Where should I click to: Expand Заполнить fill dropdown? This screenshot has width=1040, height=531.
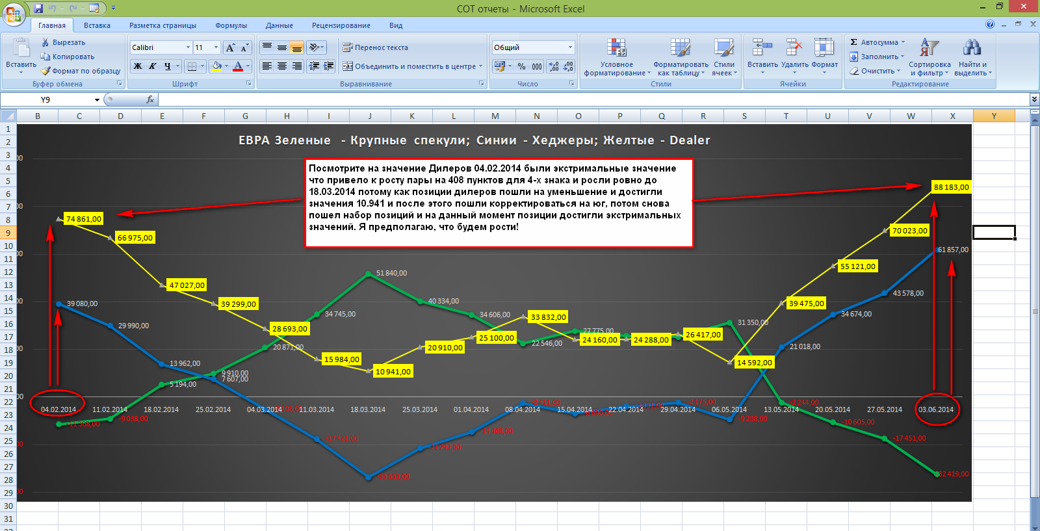tap(902, 57)
